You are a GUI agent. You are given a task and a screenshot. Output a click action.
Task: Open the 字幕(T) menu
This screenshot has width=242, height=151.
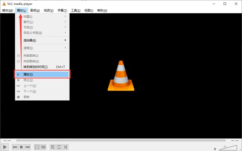tap(62, 10)
